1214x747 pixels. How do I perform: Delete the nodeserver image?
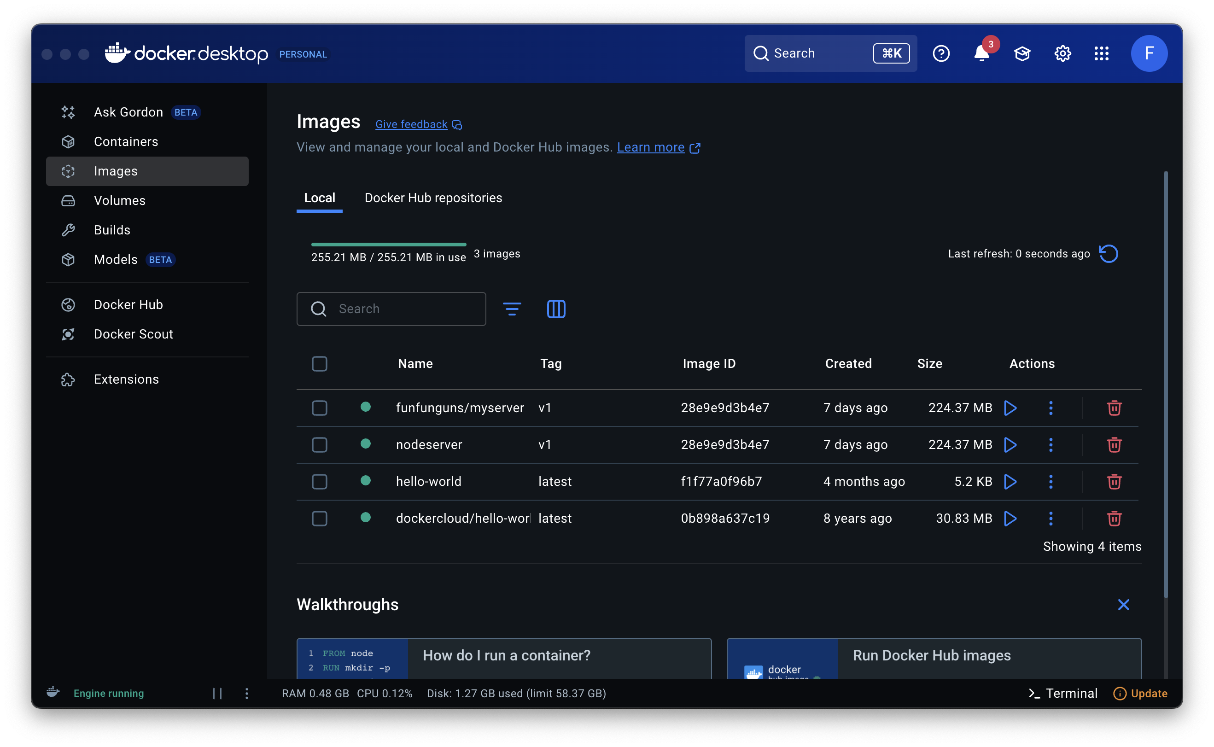(x=1114, y=445)
